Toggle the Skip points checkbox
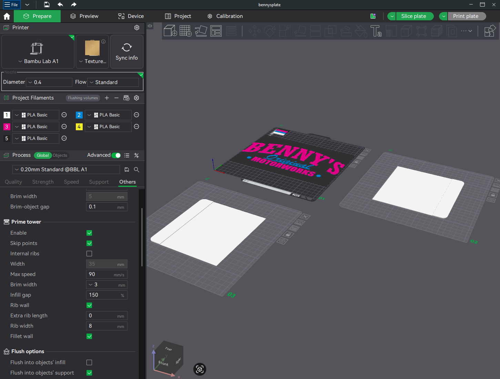This screenshot has width=500, height=379. (x=89, y=243)
